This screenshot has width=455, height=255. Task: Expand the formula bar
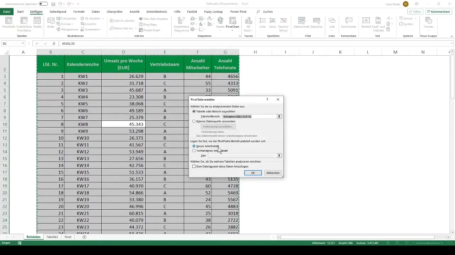click(452, 44)
